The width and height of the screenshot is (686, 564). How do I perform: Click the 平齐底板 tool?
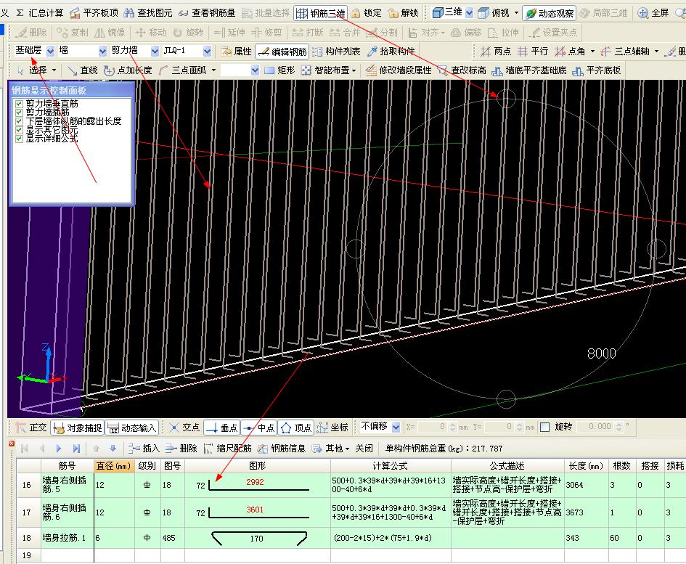(x=596, y=70)
